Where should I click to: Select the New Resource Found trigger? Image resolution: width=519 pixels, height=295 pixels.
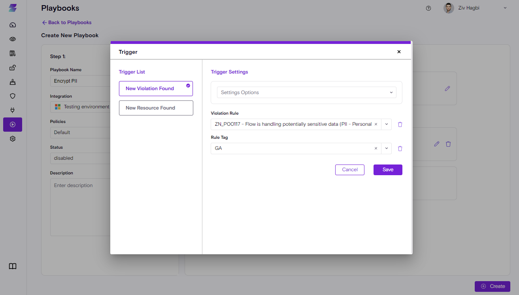pos(156,108)
